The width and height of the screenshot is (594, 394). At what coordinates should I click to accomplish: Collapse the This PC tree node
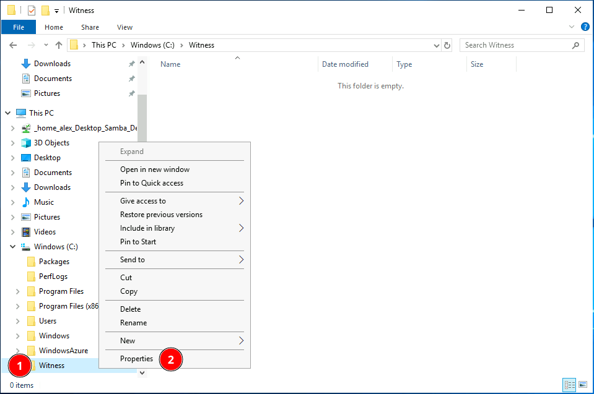coord(7,113)
